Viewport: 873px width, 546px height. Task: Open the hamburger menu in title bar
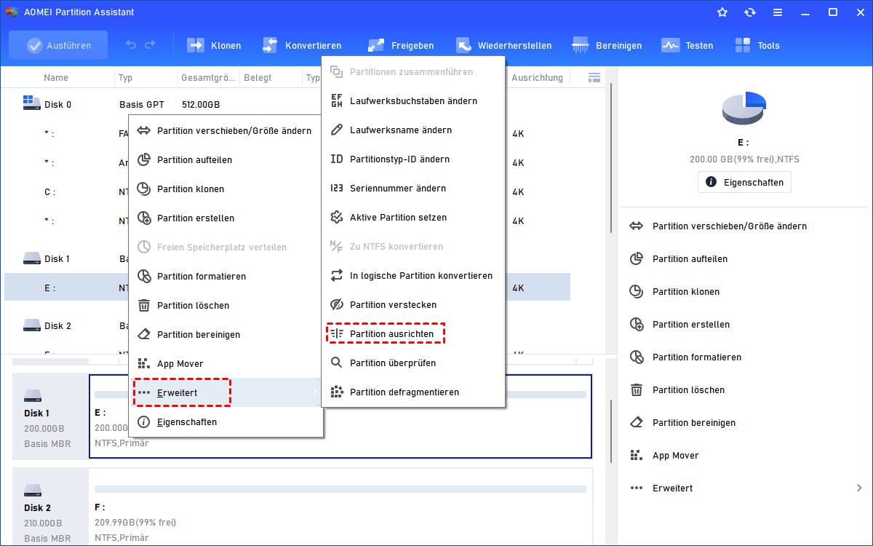[778, 12]
